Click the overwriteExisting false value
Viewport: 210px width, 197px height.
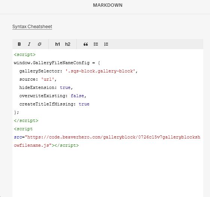(x=77, y=96)
